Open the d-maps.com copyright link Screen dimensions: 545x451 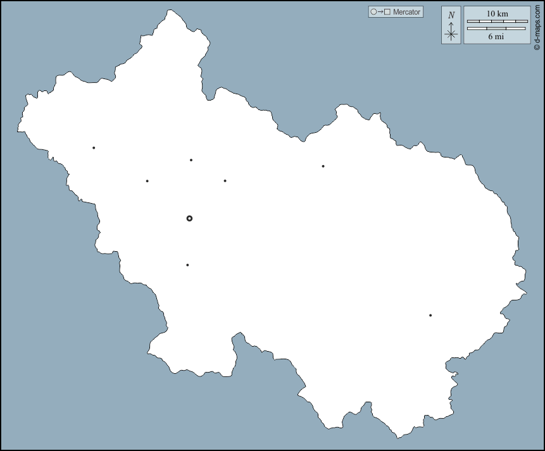[x=537, y=25]
